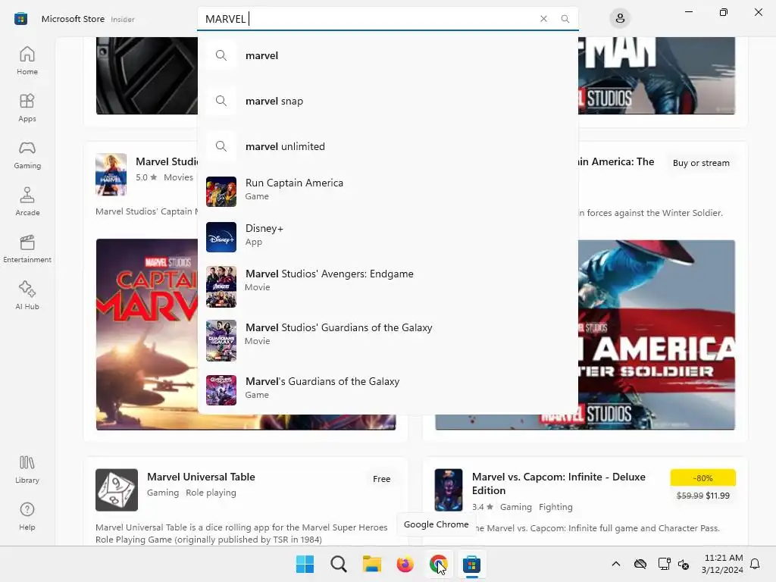Click the display network tray icon
776x582 pixels.
tap(664, 564)
